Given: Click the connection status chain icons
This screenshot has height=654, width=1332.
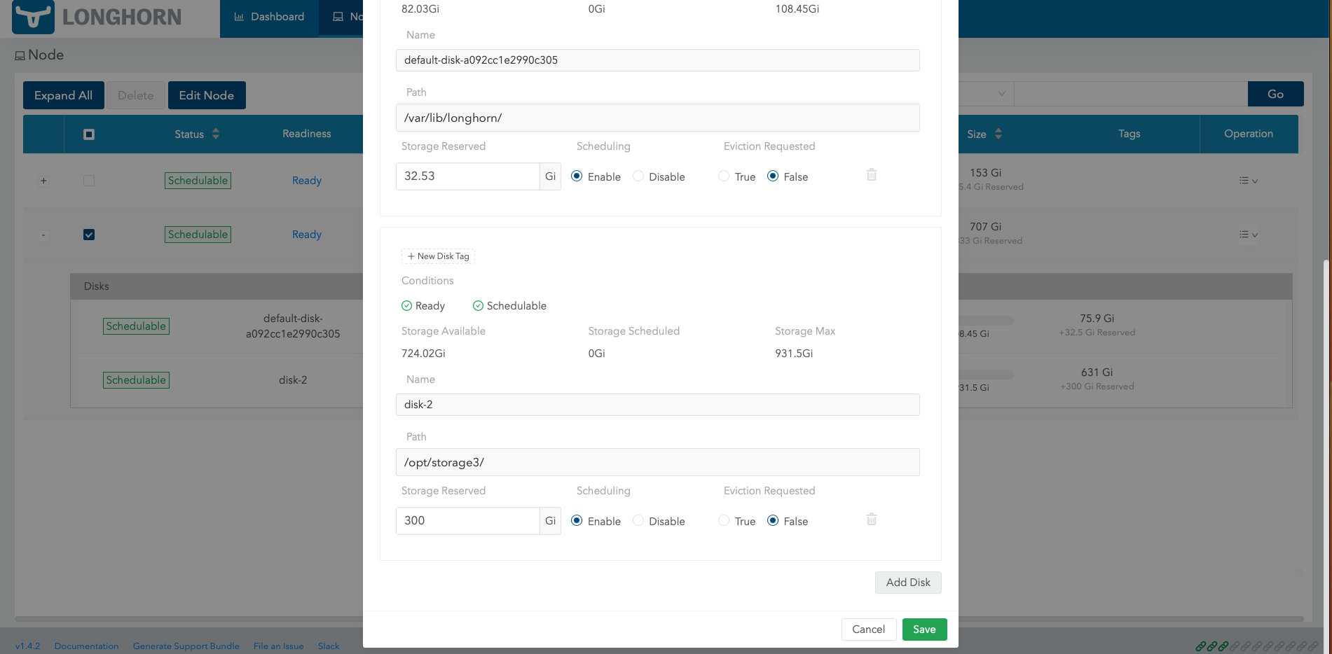Looking at the screenshot, I should pyautogui.click(x=1256, y=646).
